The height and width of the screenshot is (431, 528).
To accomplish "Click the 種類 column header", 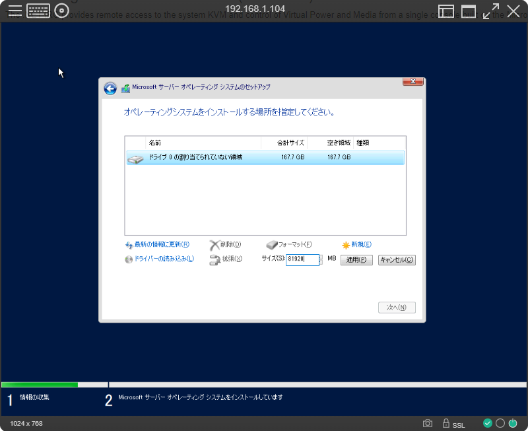I will 362,143.
